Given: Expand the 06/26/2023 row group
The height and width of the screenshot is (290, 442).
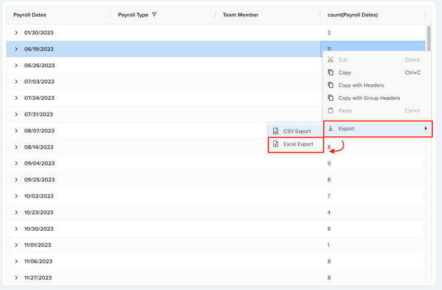Looking at the screenshot, I should [x=16, y=65].
